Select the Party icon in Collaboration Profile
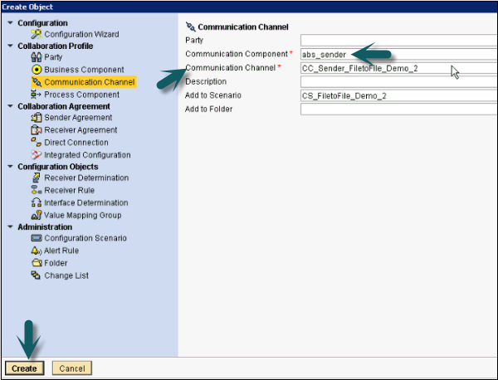The height and width of the screenshot is (380, 498). 36,57
